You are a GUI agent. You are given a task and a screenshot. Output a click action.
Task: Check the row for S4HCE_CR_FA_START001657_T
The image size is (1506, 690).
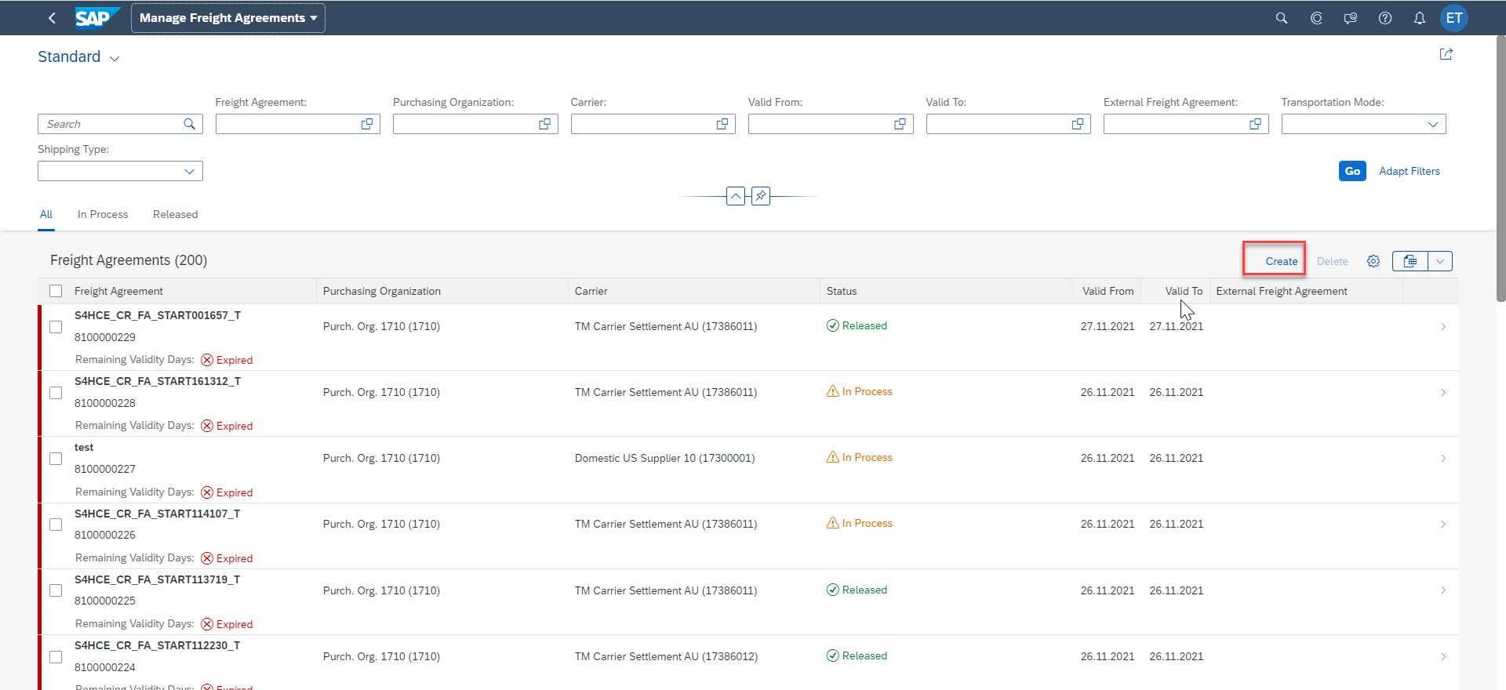tap(56, 327)
